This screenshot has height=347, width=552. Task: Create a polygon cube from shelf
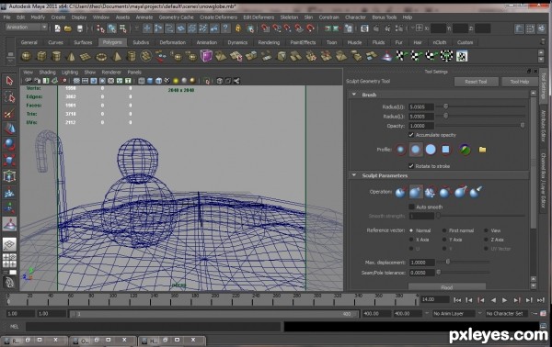[41, 56]
